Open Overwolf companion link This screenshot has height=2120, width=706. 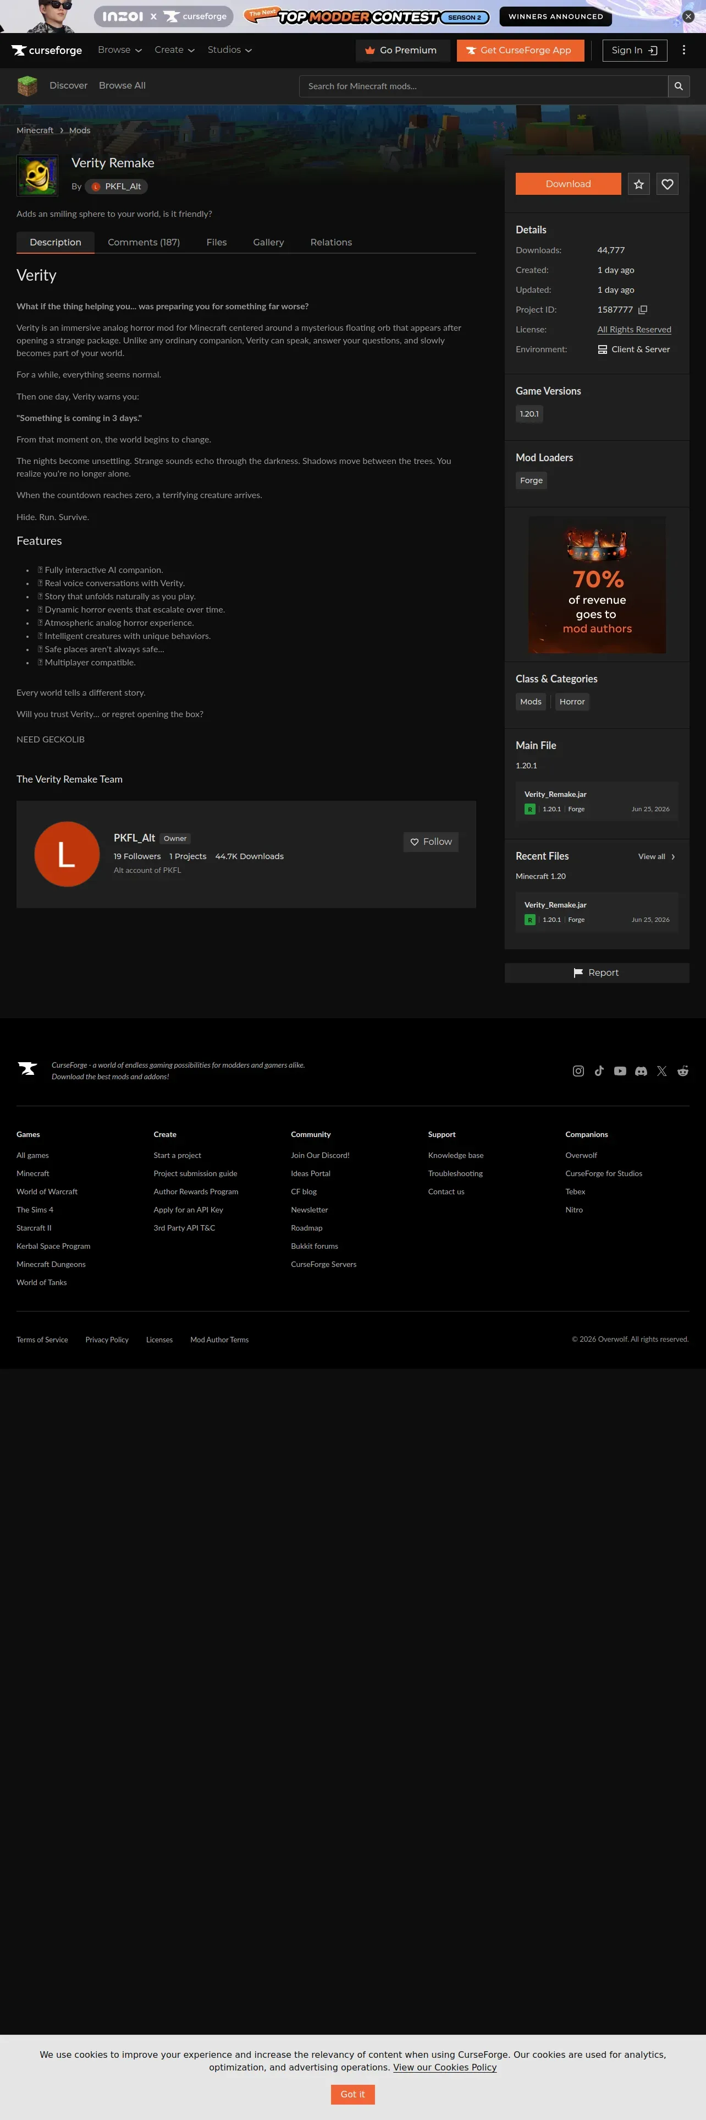tap(581, 1155)
